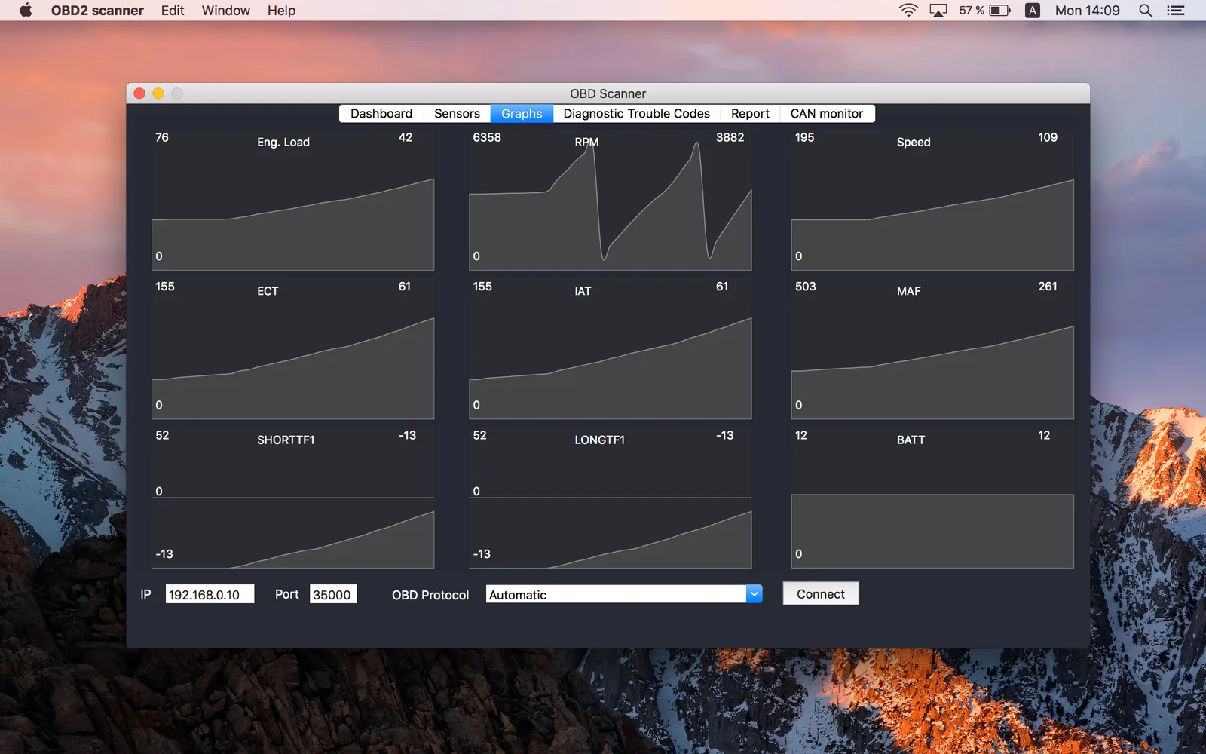Open Spotlight search magnifier icon
This screenshot has height=754, width=1206.
(x=1146, y=10)
